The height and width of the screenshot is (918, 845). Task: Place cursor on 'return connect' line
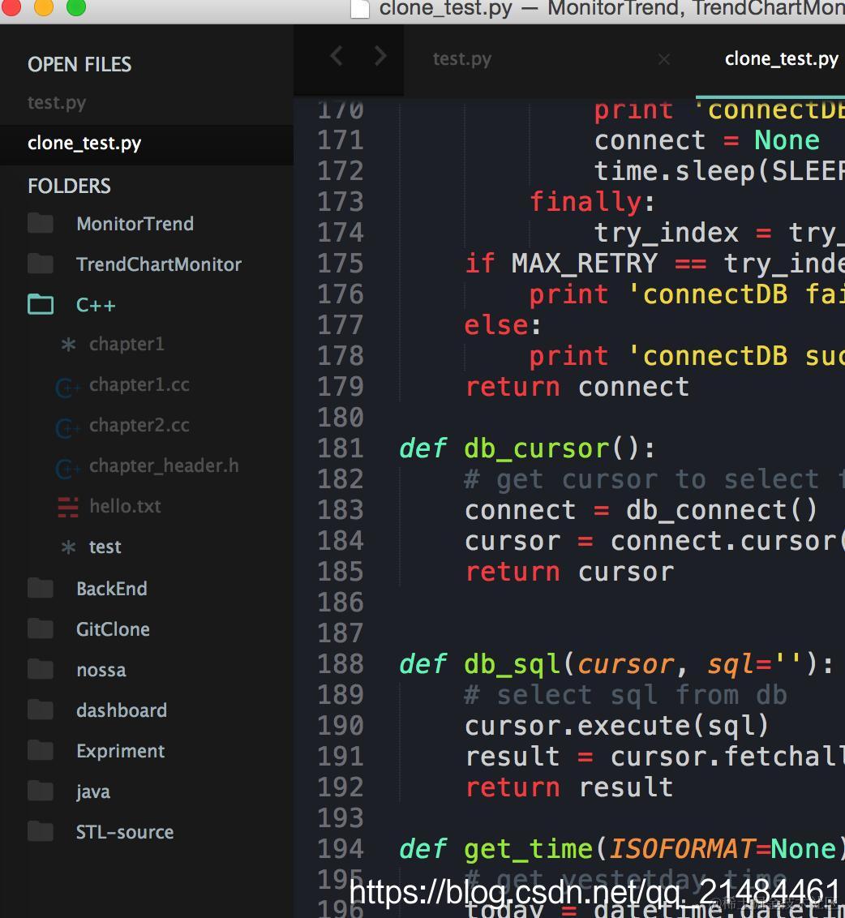(x=577, y=387)
